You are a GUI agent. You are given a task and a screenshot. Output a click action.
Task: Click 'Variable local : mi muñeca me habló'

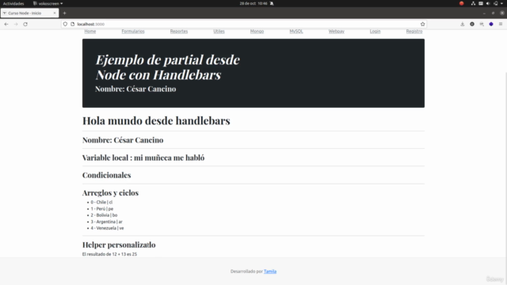click(x=143, y=158)
